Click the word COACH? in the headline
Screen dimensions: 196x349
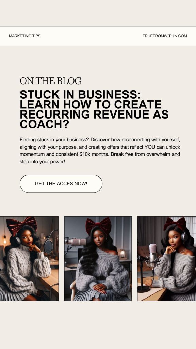click(x=45, y=124)
